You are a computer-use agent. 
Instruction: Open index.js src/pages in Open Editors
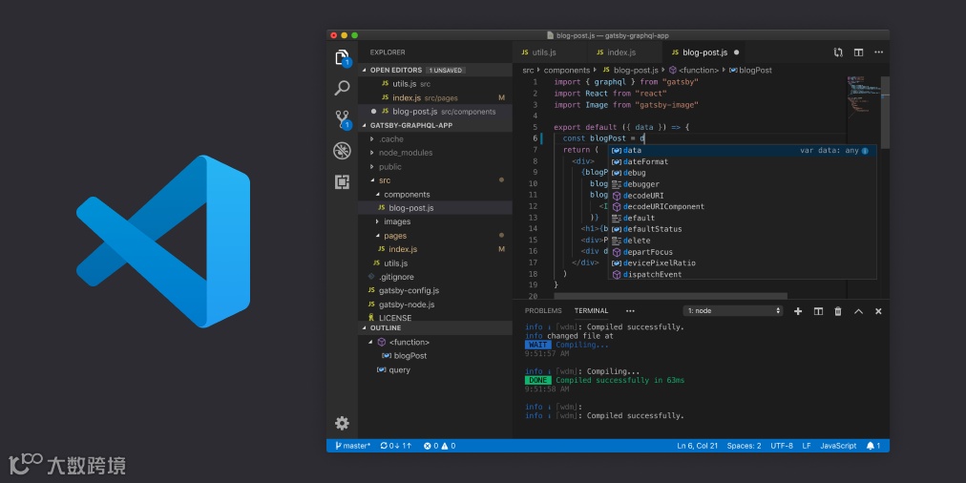click(435, 98)
